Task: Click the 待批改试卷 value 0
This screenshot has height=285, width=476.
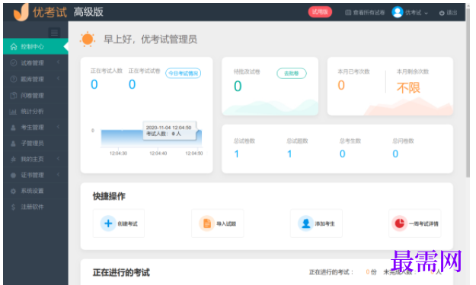Action: tap(238, 87)
